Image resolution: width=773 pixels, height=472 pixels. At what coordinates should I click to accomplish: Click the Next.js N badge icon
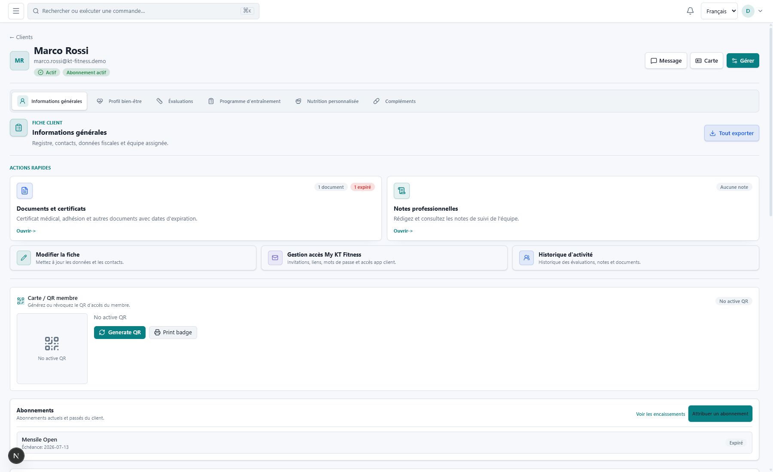click(16, 456)
